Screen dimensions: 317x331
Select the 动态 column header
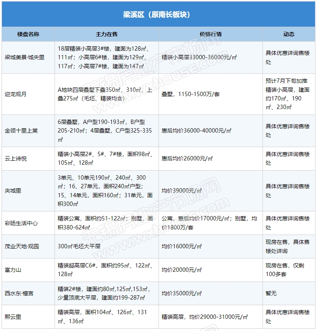289,34
